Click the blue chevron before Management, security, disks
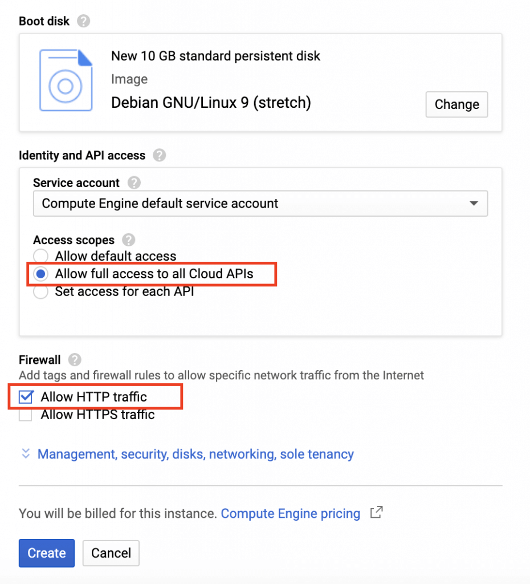This screenshot has width=530, height=584. tap(26, 453)
